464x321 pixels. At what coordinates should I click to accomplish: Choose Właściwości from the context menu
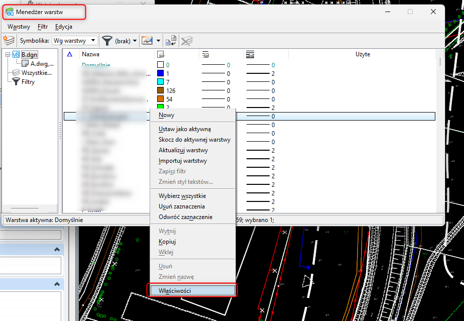point(175,290)
